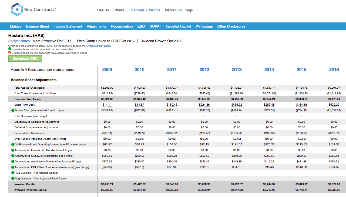
Task: Click 2012 Total Assets value $4,325.39
Action: [x=204, y=88]
